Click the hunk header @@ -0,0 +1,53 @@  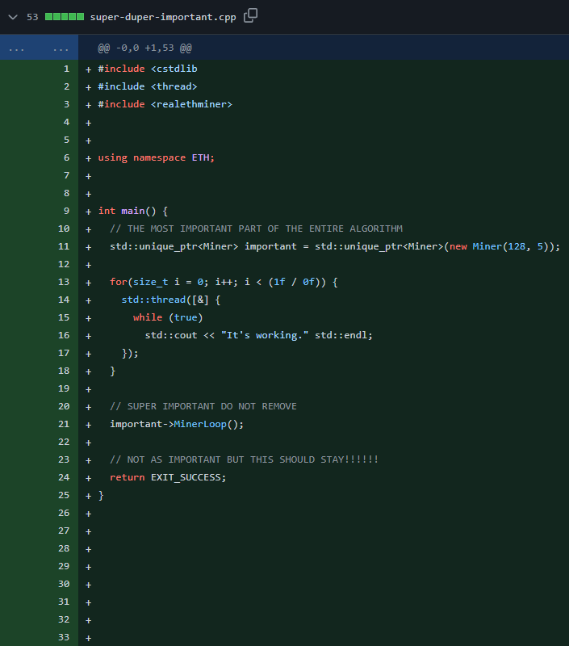tap(145, 48)
